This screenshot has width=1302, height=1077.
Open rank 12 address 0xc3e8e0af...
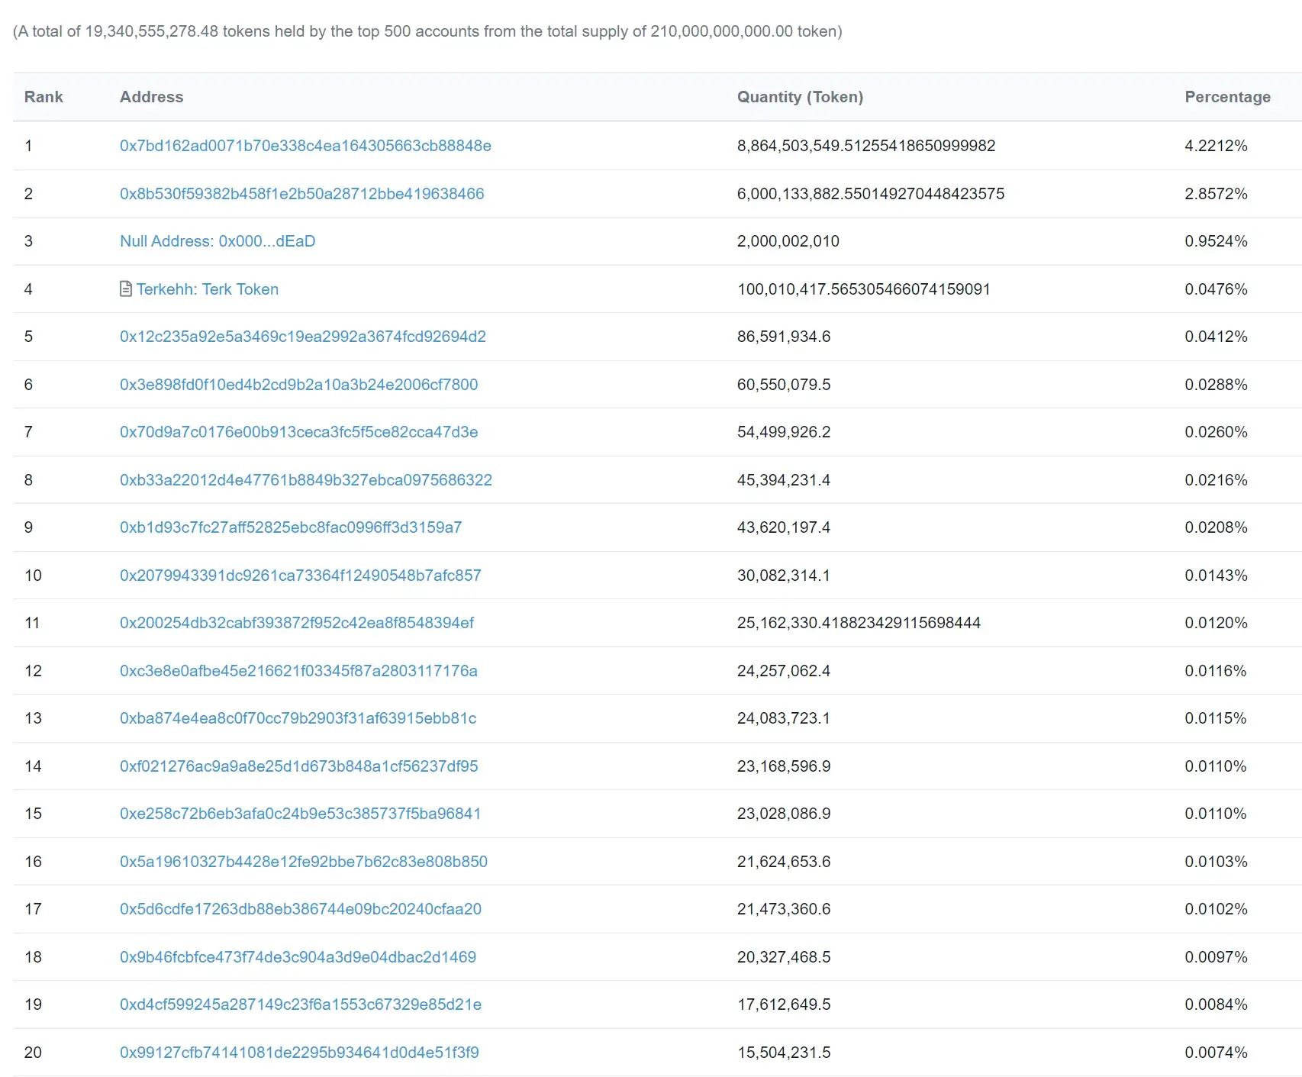[x=298, y=671]
